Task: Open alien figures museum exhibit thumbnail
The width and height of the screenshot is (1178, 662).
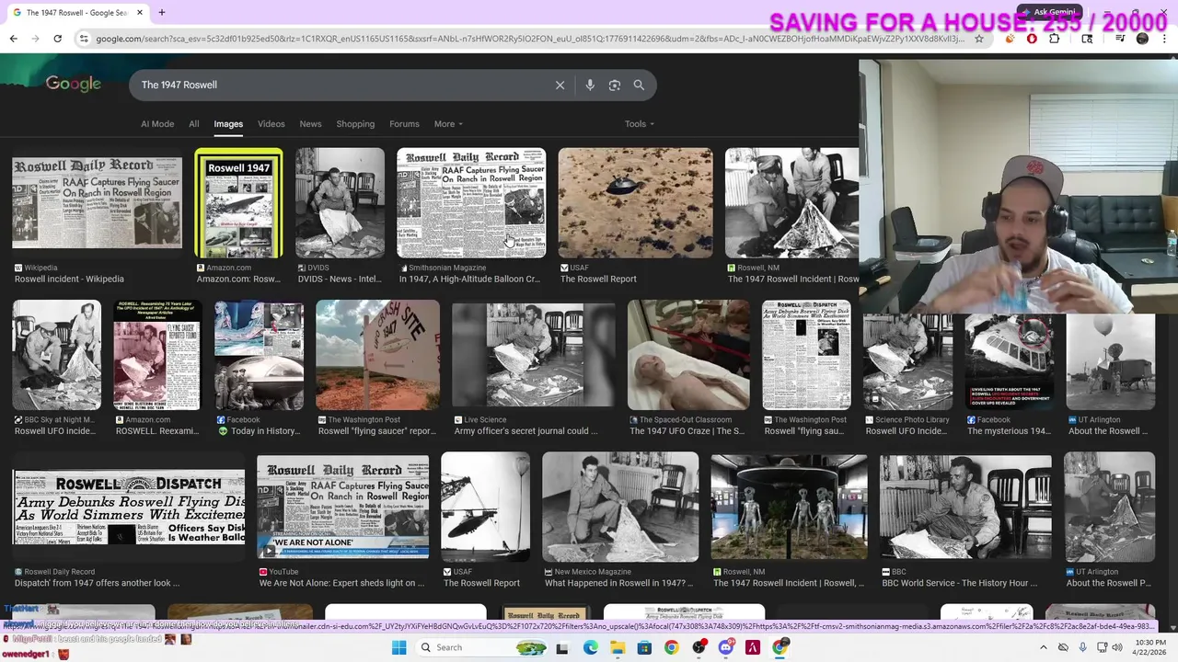Action: [x=789, y=507]
